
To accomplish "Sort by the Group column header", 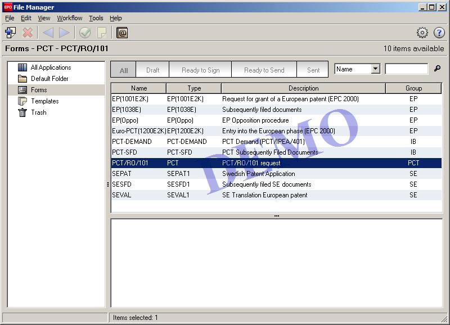I will pos(413,88).
